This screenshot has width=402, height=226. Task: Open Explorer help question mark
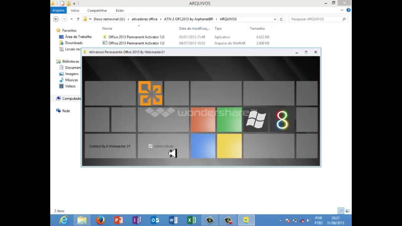coord(348,10)
